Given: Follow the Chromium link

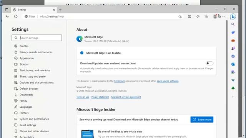Looking at the screenshot, I should click(x=120, y=81).
